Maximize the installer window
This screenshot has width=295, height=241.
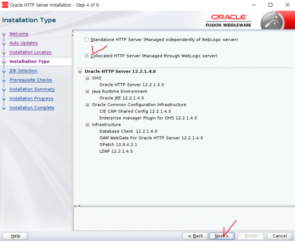(x=271, y=5)
